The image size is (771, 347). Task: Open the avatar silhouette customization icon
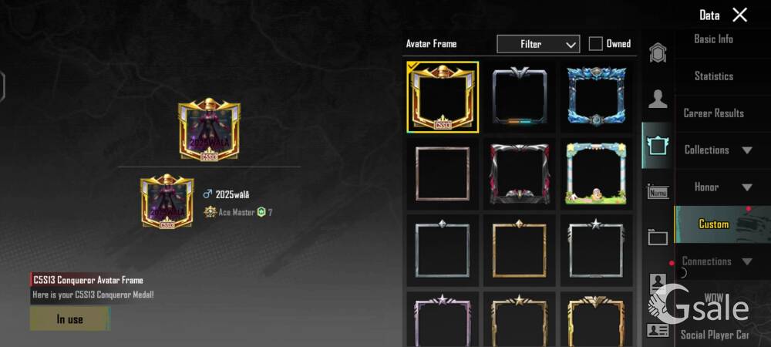pos(658,99)
